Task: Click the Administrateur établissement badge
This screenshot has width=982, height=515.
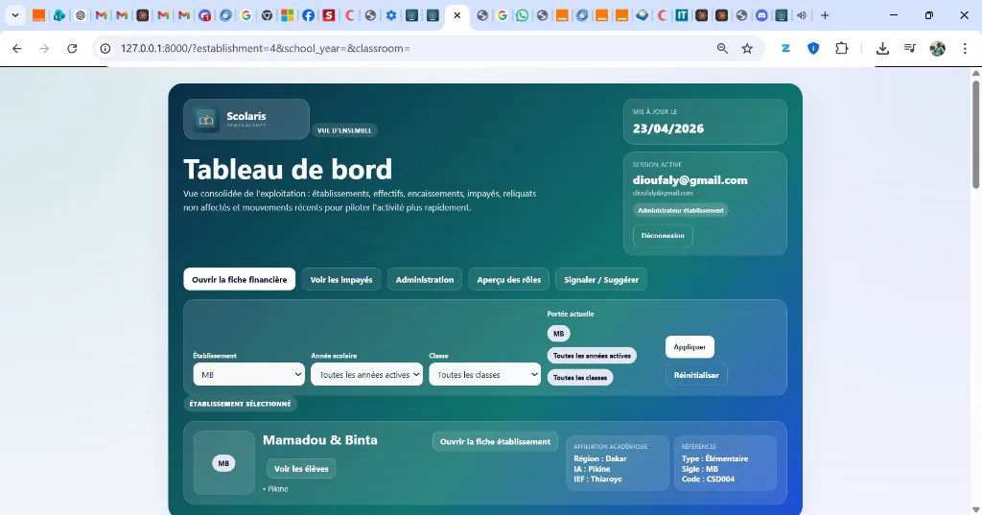Action: tap(680, 211)
